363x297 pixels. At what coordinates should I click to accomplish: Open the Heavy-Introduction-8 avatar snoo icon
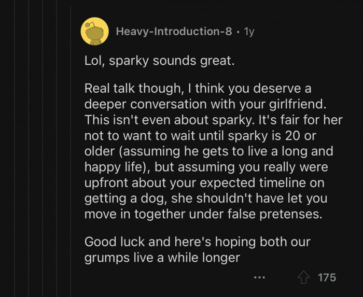pyautogui.click(x=94, y=31)
